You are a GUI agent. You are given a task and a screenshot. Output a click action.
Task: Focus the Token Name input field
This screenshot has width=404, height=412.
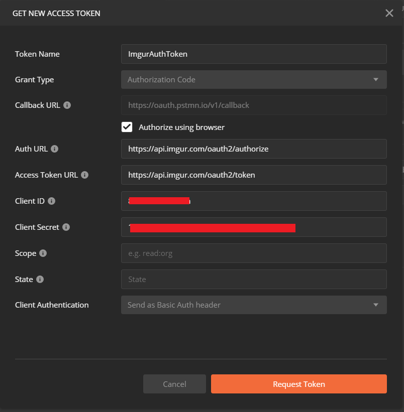254,54
